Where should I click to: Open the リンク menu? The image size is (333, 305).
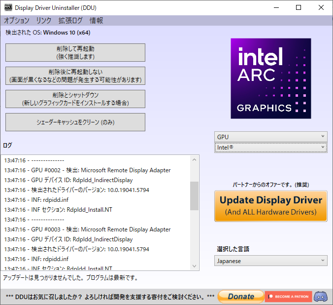44,21
